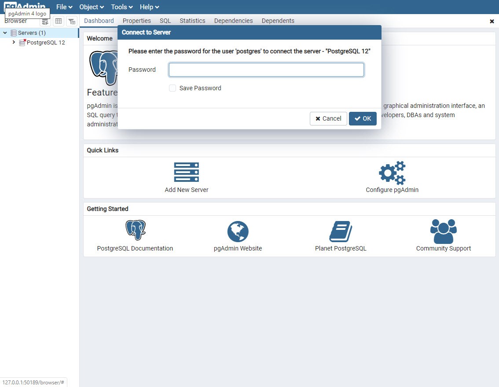The height and width of the screenshot is (387, 499).
Task: Click PostgreSQL Documentation link text
Action: tap(135, 248)
